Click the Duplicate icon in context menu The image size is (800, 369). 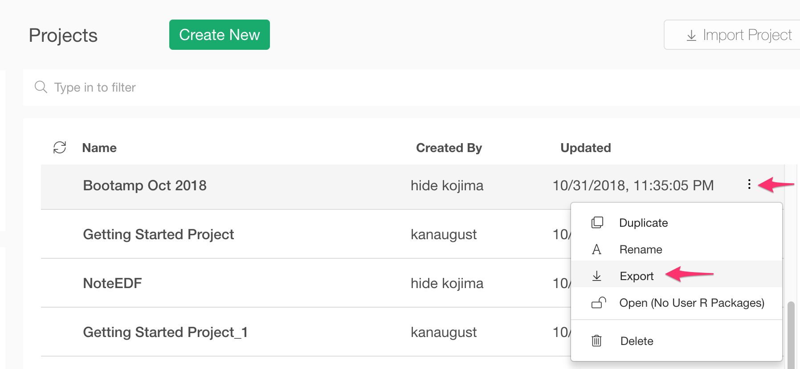[x=597, y=223]
